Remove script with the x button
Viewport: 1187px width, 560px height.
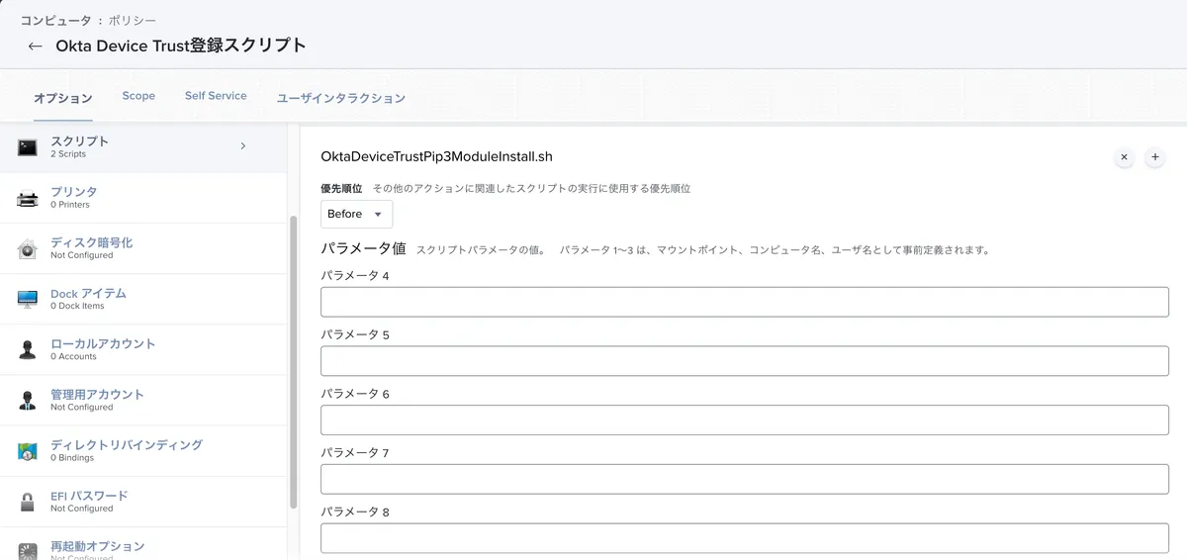tap(1124, 157)
